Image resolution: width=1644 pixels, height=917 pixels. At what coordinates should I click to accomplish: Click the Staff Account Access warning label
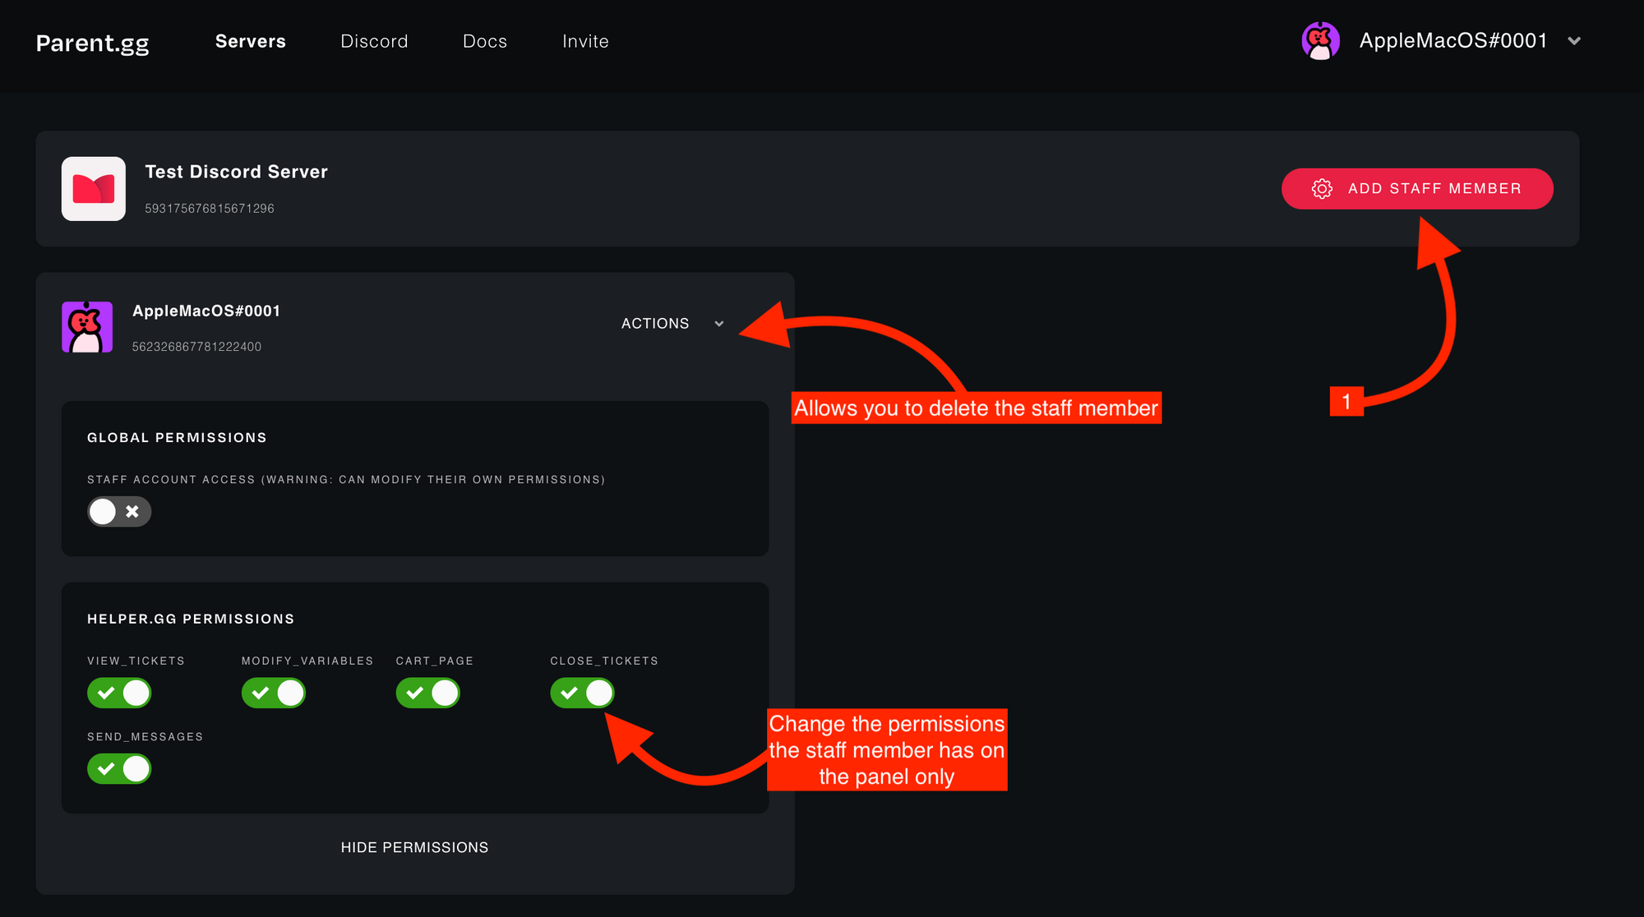click(x=346, y=480)
